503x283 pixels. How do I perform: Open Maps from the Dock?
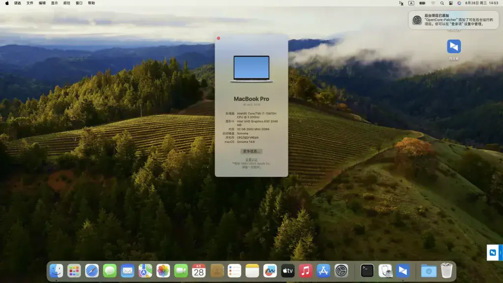pos(145,271)
